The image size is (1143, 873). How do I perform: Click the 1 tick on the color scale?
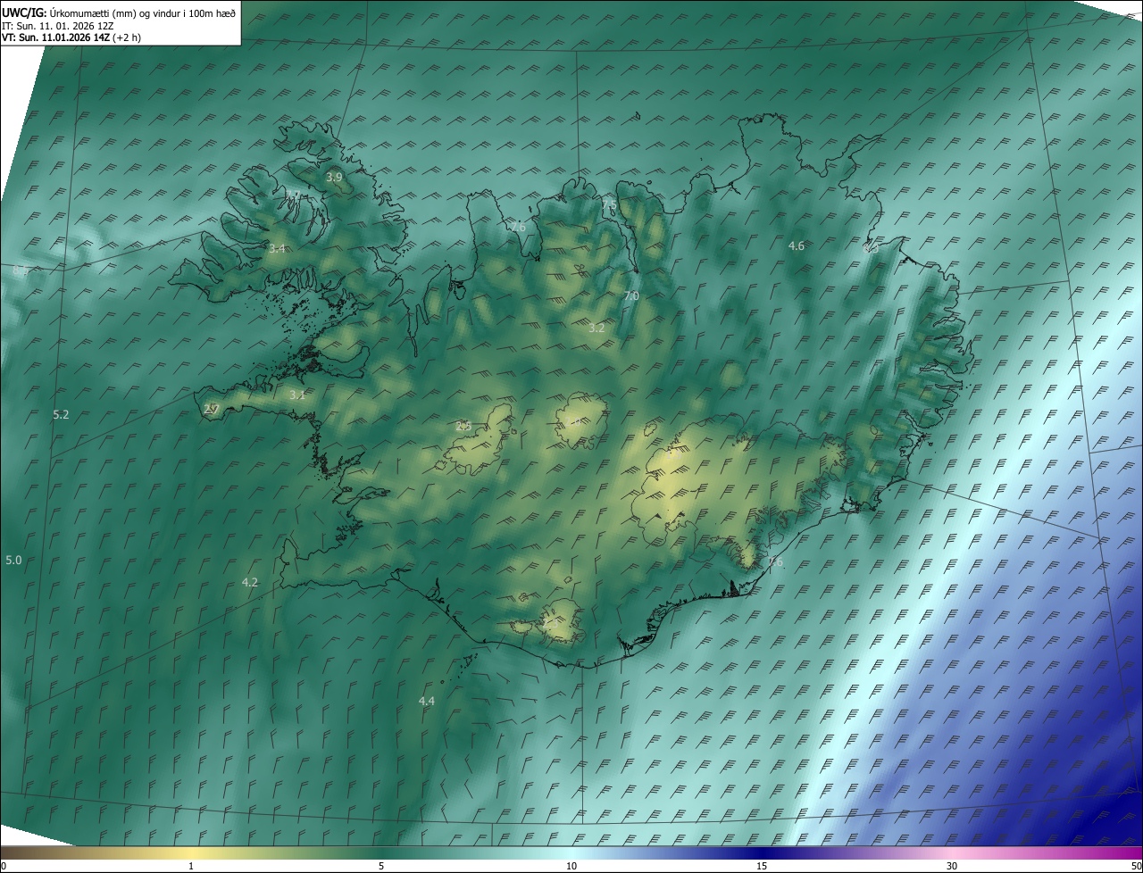tap(191, 866)
